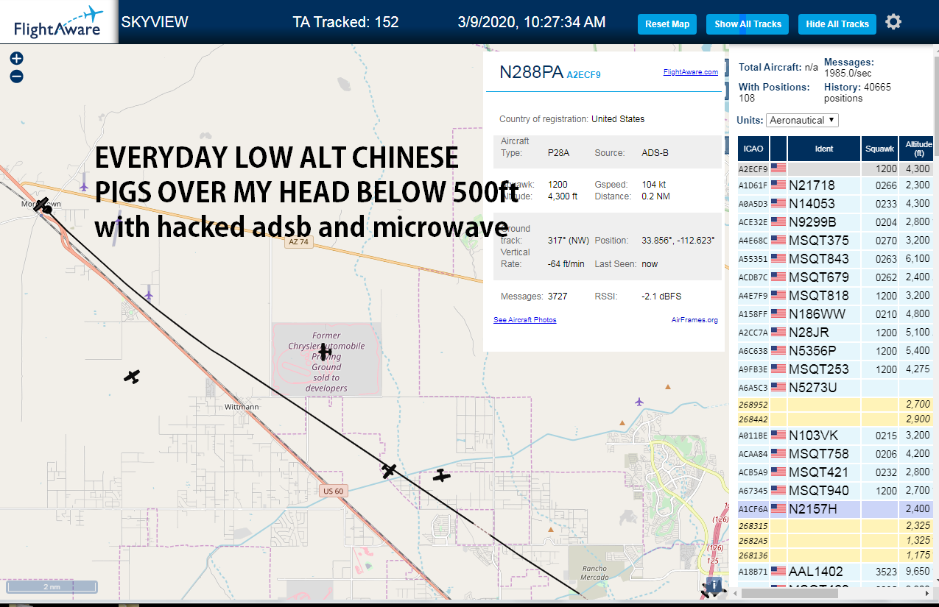This screenshot has height=607, width=939.
Task: Click the Hide All Tracks button
Action: (x=837, y=24)
